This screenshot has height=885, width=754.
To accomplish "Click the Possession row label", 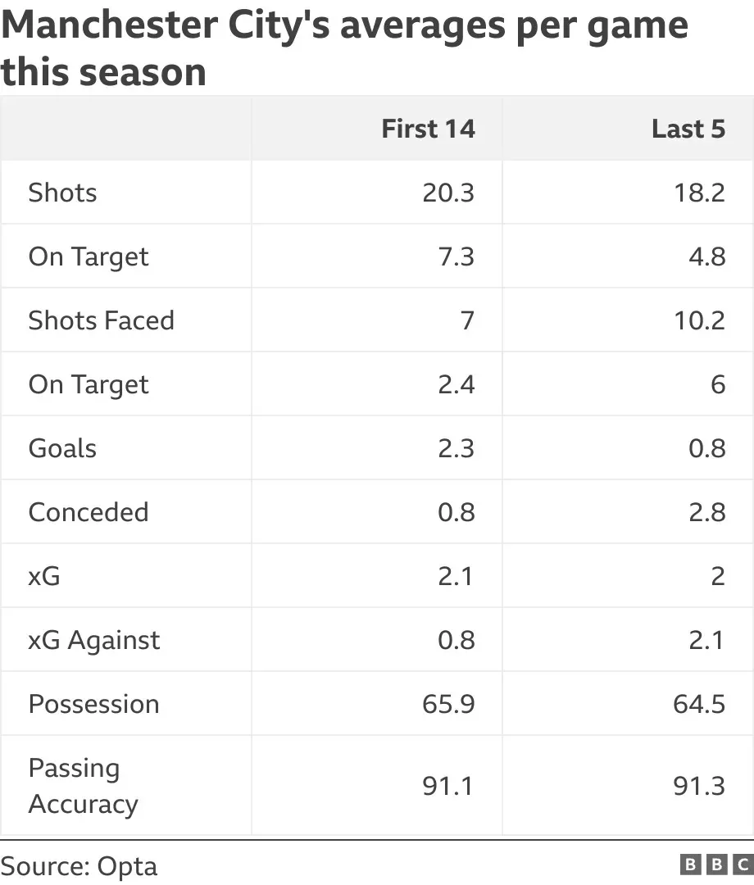I will (x=93, y=704).
